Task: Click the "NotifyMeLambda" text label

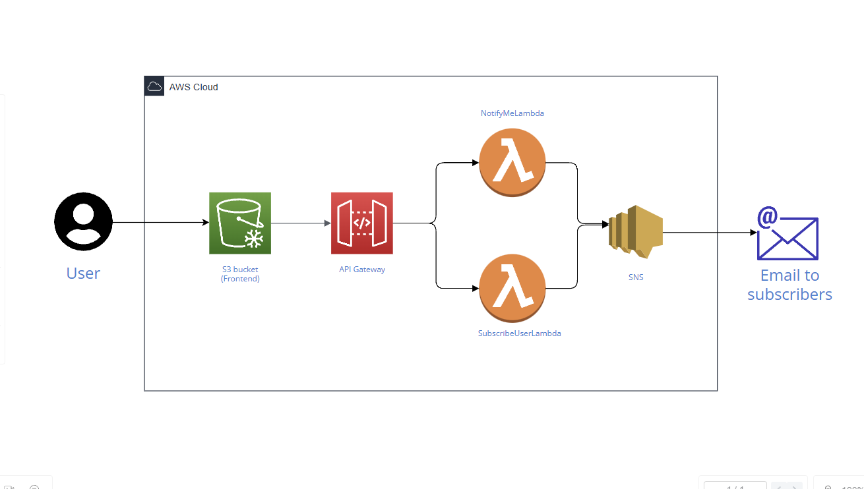Action: point(512,113)
